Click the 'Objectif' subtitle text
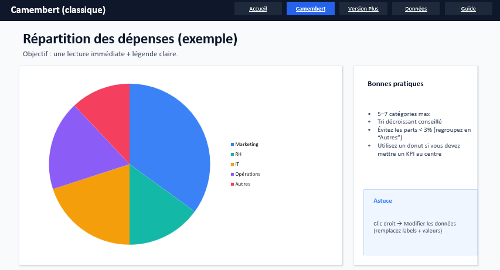This screenshot has width=500, height=270. pyautogui.click(x=100, y=54)
